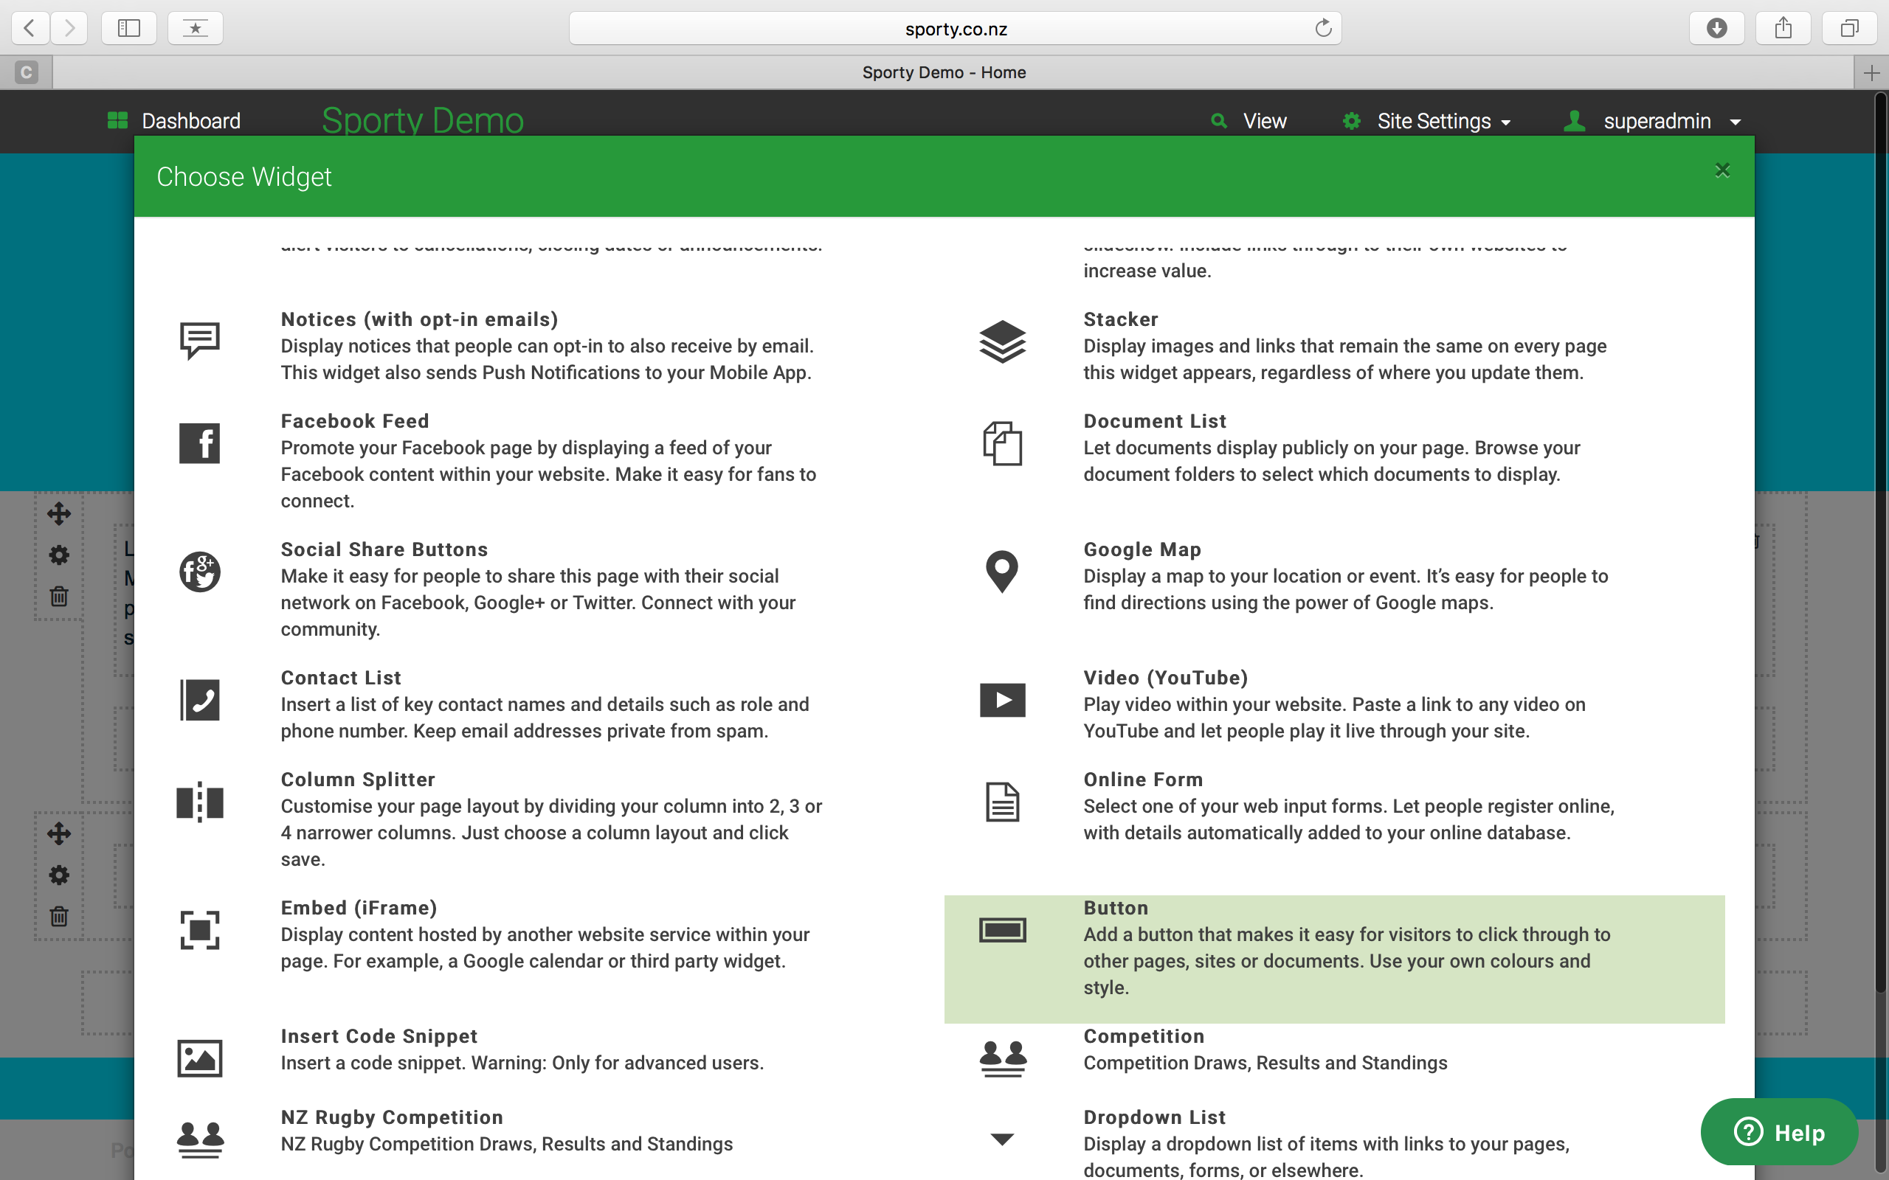Click the Button widget rectangle icon

click(x=1002, y=930)
